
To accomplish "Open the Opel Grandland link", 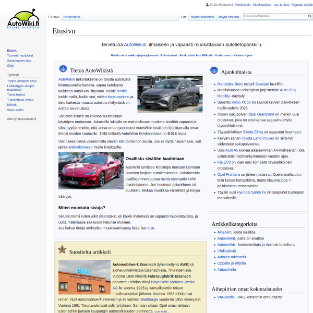I will coord(261,114).
